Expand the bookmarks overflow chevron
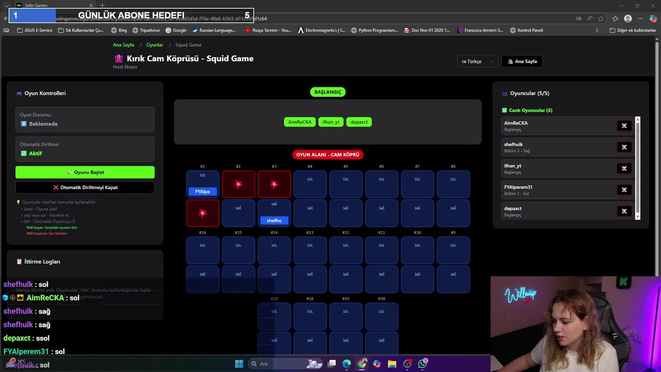The height and width of the screenshot is (372, 661). 596,30
